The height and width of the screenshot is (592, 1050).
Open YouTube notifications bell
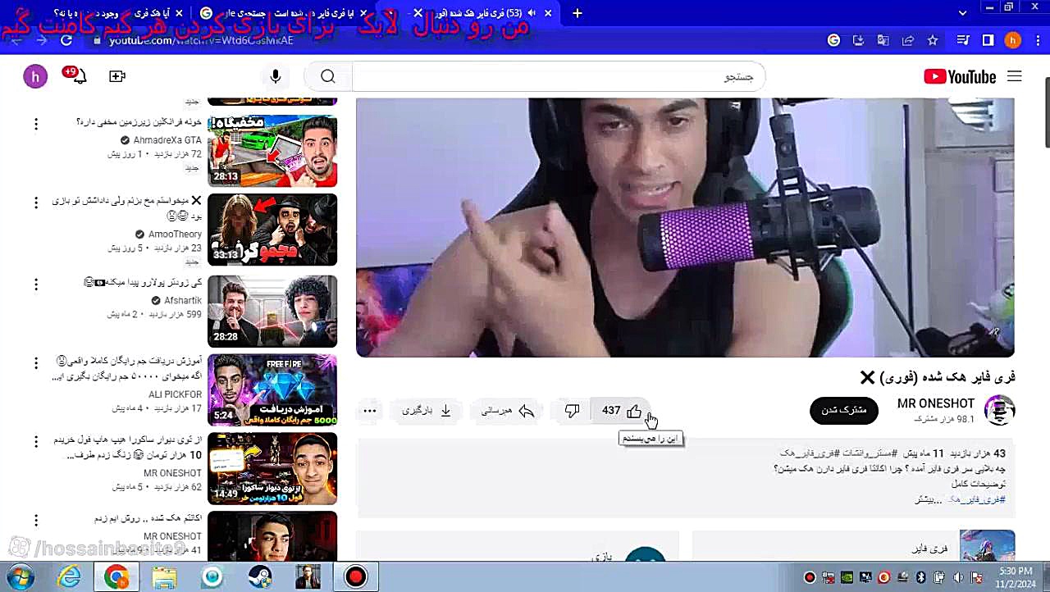pyautogui.click(x=78, y=75)
